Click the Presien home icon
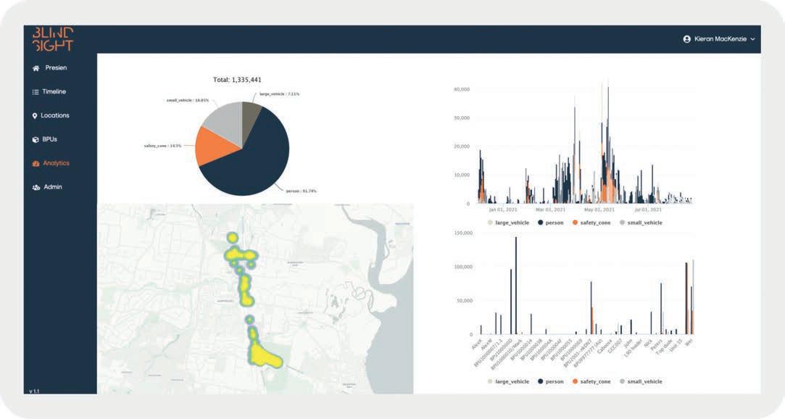785x419 pixels. [x=36, y=68]
